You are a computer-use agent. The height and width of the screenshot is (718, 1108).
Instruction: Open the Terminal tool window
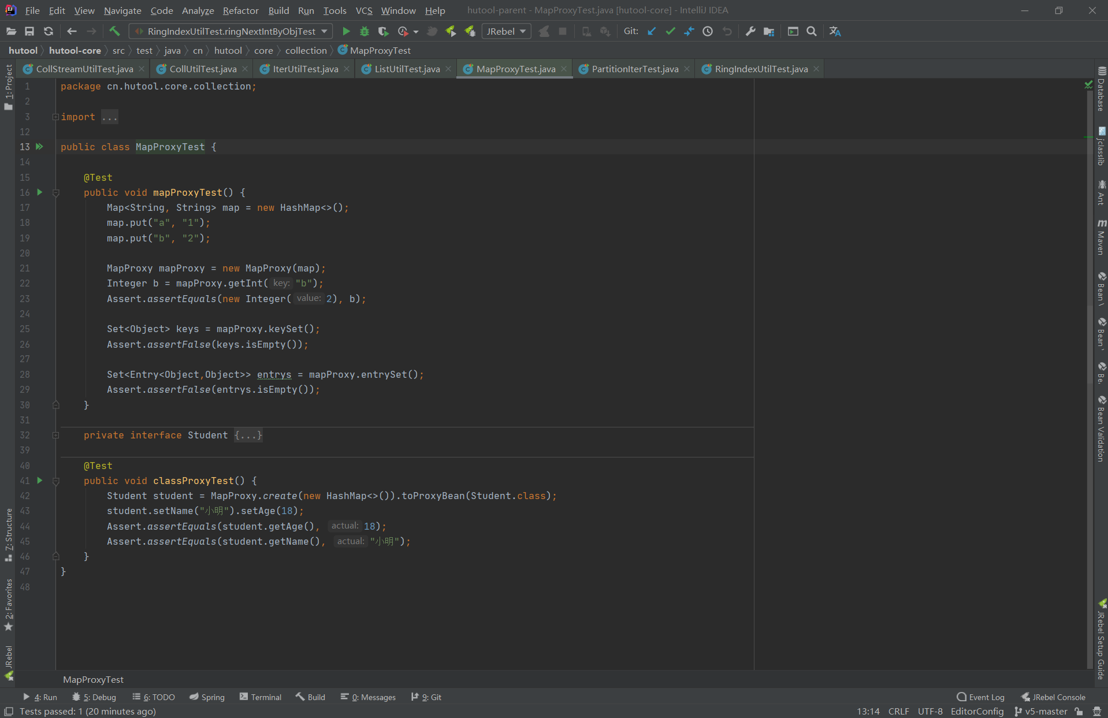point(261,697)
